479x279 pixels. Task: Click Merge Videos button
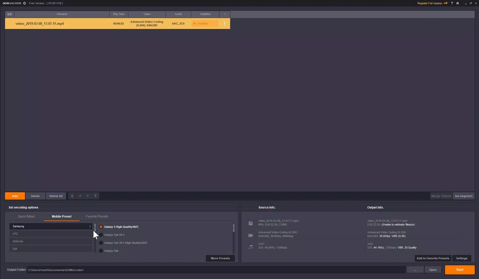pyautogui.click(x=441, y=196)
